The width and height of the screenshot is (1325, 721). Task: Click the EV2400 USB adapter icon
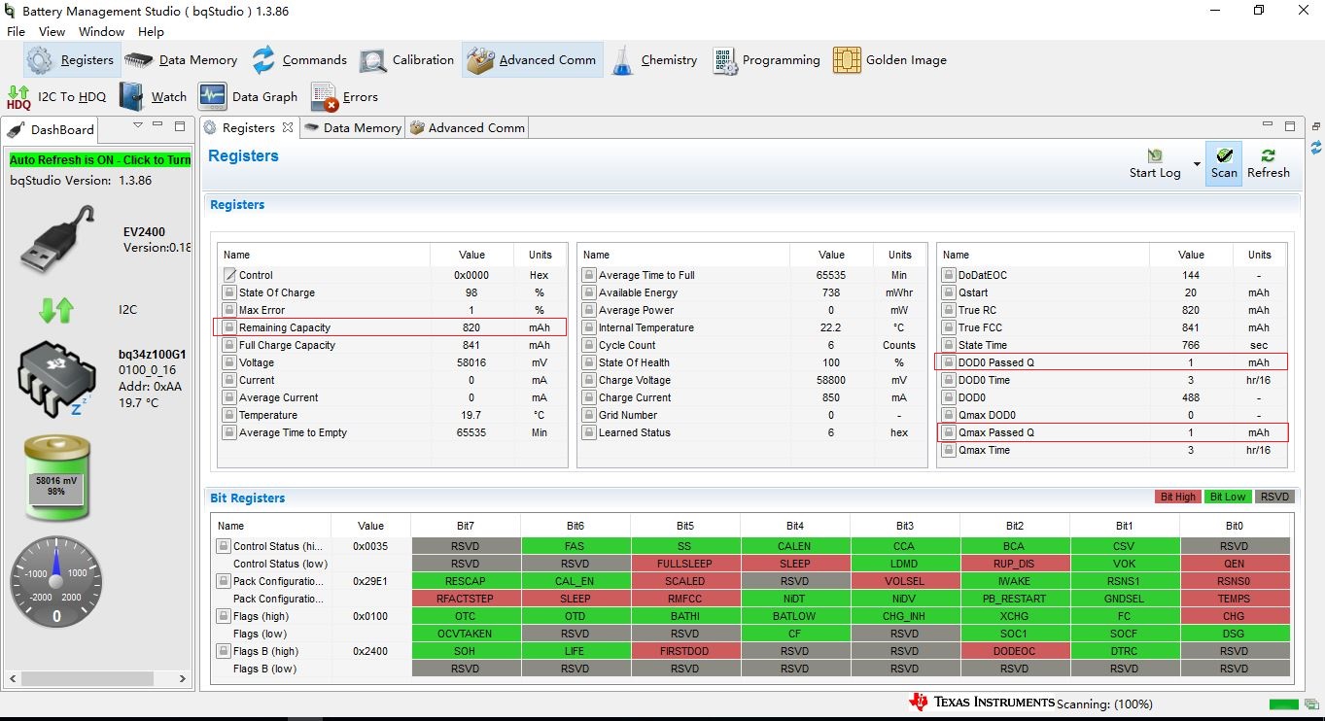(58, 240)
